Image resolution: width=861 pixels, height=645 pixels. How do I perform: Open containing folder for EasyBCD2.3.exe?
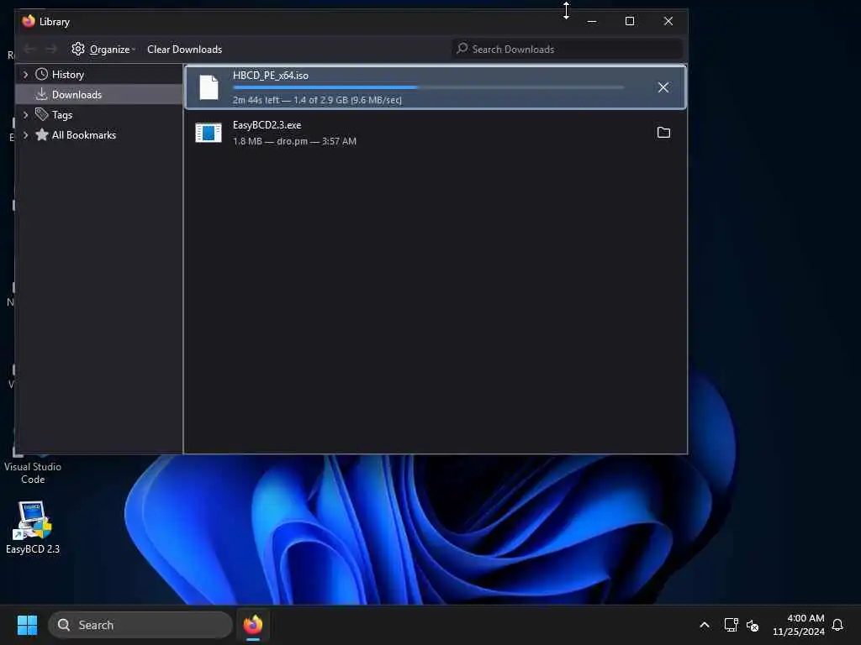[663, 132]
